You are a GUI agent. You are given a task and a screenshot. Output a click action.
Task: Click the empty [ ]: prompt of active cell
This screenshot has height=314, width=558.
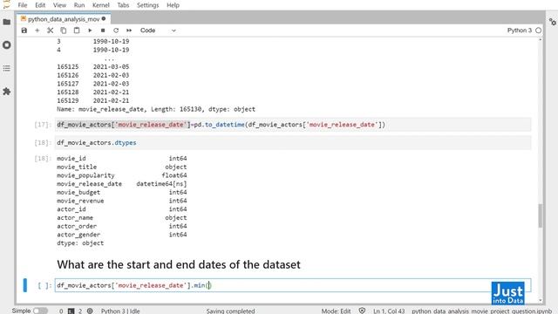pos(44,285)
